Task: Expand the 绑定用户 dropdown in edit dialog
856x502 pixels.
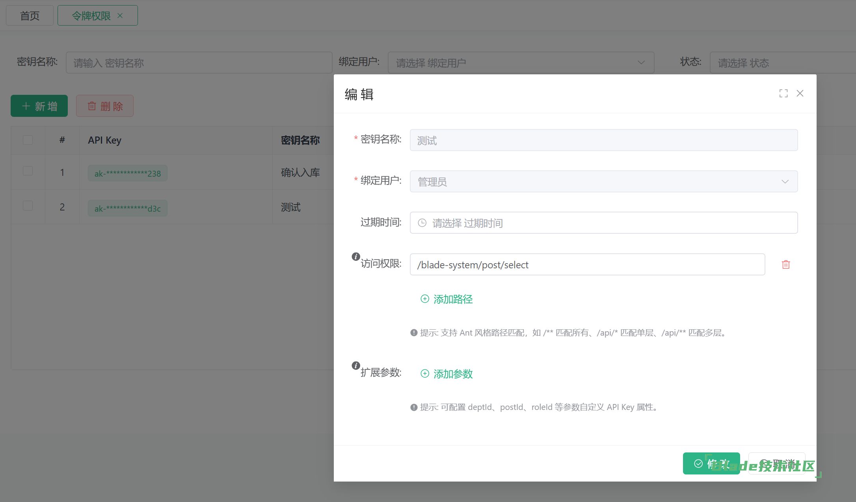Action: pos(603,181)
